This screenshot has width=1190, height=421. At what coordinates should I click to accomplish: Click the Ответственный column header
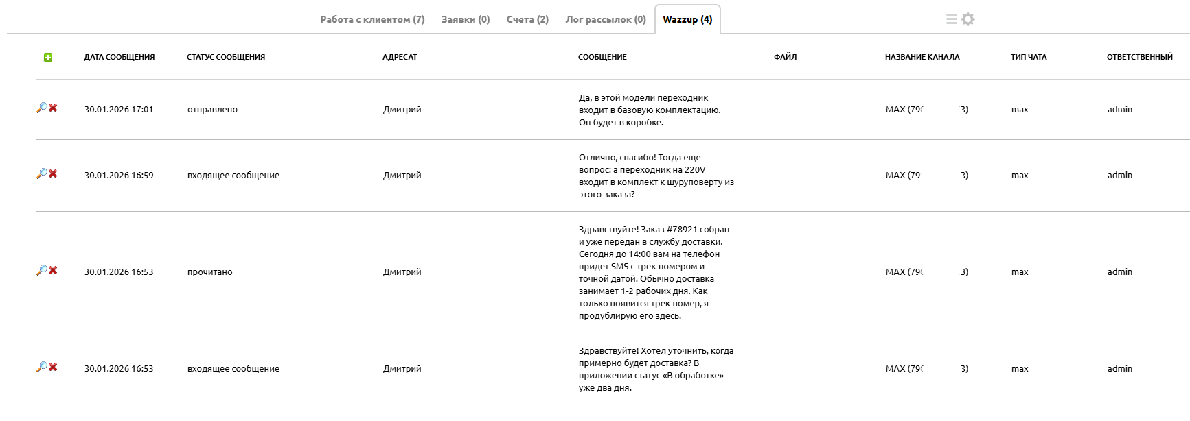pyautogui.click(x=1139, y=57)
